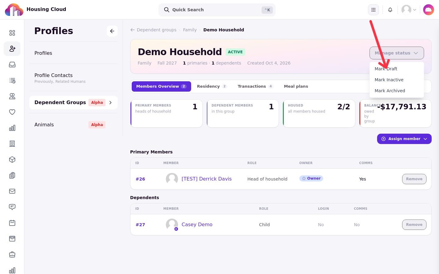This screenshot has height=274, width=439.
Task: Remove Derrick Davis from primary members
Action: [x=414, y=179]
